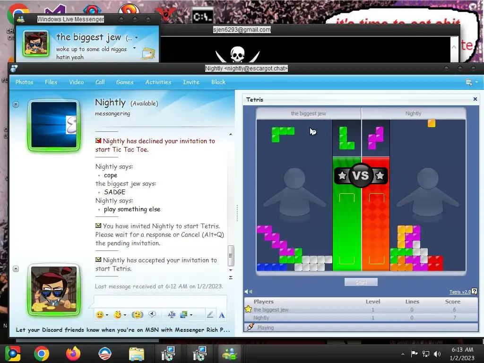The image size is (484, 363).
Task: Click Nightly's personal message 'messangering'
Action: 112,113
